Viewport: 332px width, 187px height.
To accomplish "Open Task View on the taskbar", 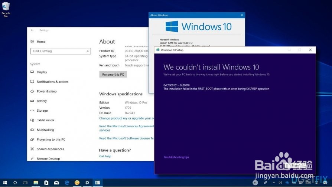I will coord(25,183).
